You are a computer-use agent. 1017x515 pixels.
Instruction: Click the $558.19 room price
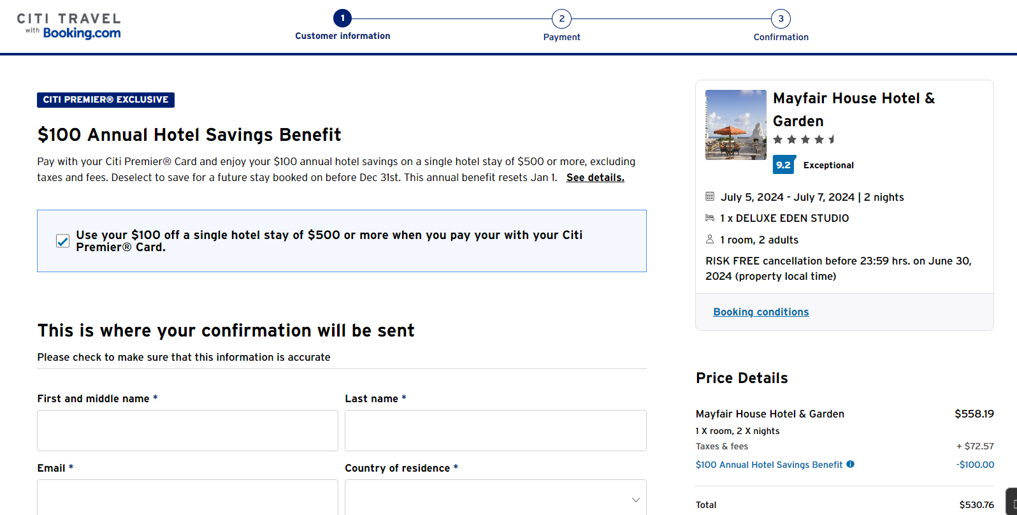(x=974, y=414)
